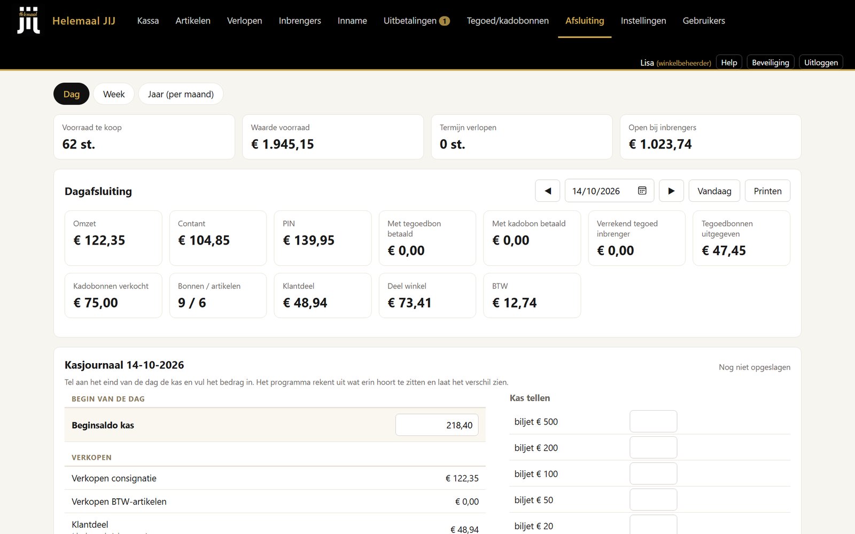Open Beveiliging settings

click(771, 62)
